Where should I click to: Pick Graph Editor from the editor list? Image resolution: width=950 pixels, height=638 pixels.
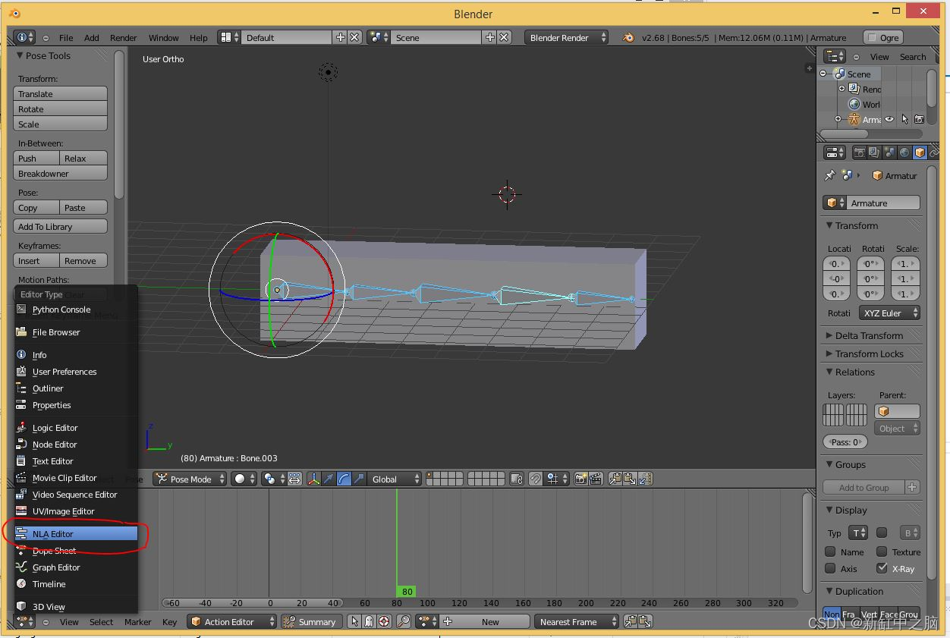click(76, 567)
